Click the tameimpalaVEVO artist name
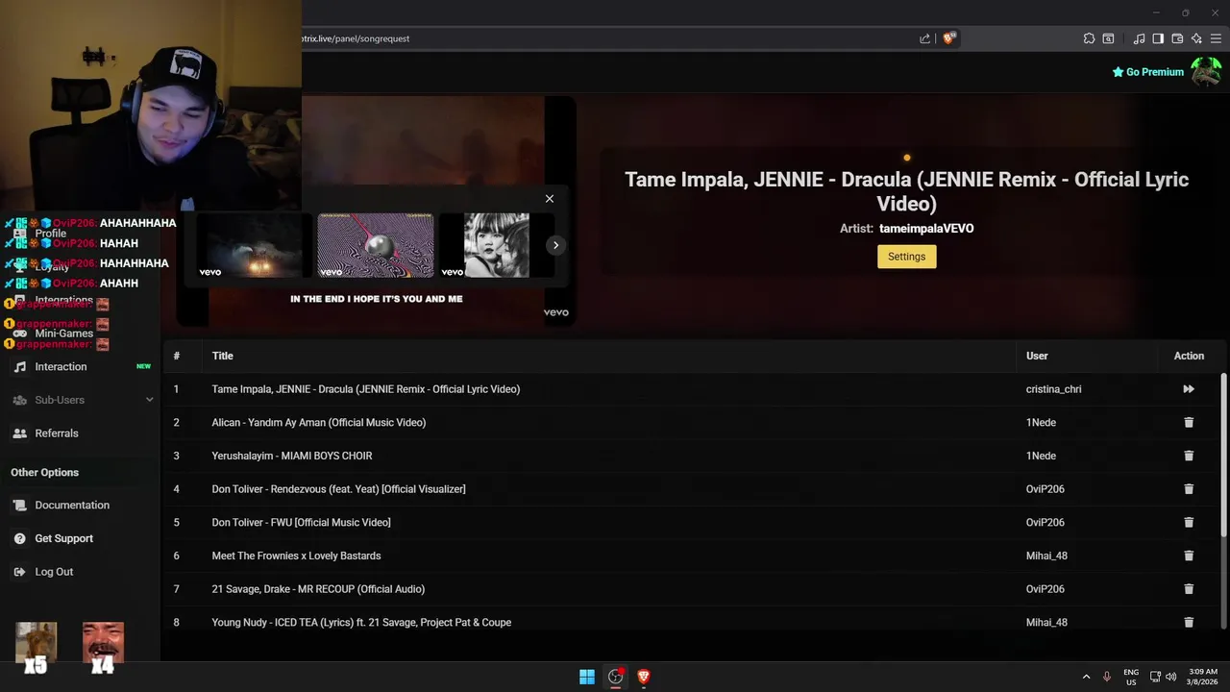Viewport: 1230px width, 692px height. pyautogui.click(x=926, y=229)
